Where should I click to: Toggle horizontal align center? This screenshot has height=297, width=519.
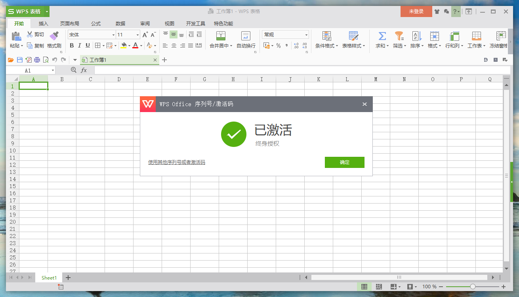point(174,46)
